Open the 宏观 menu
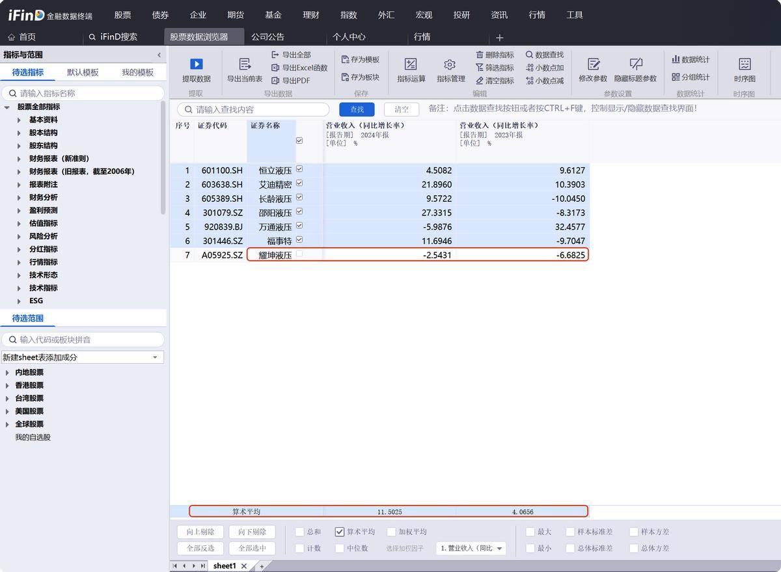This screenshot has width=781, height=572. (424, 14)
